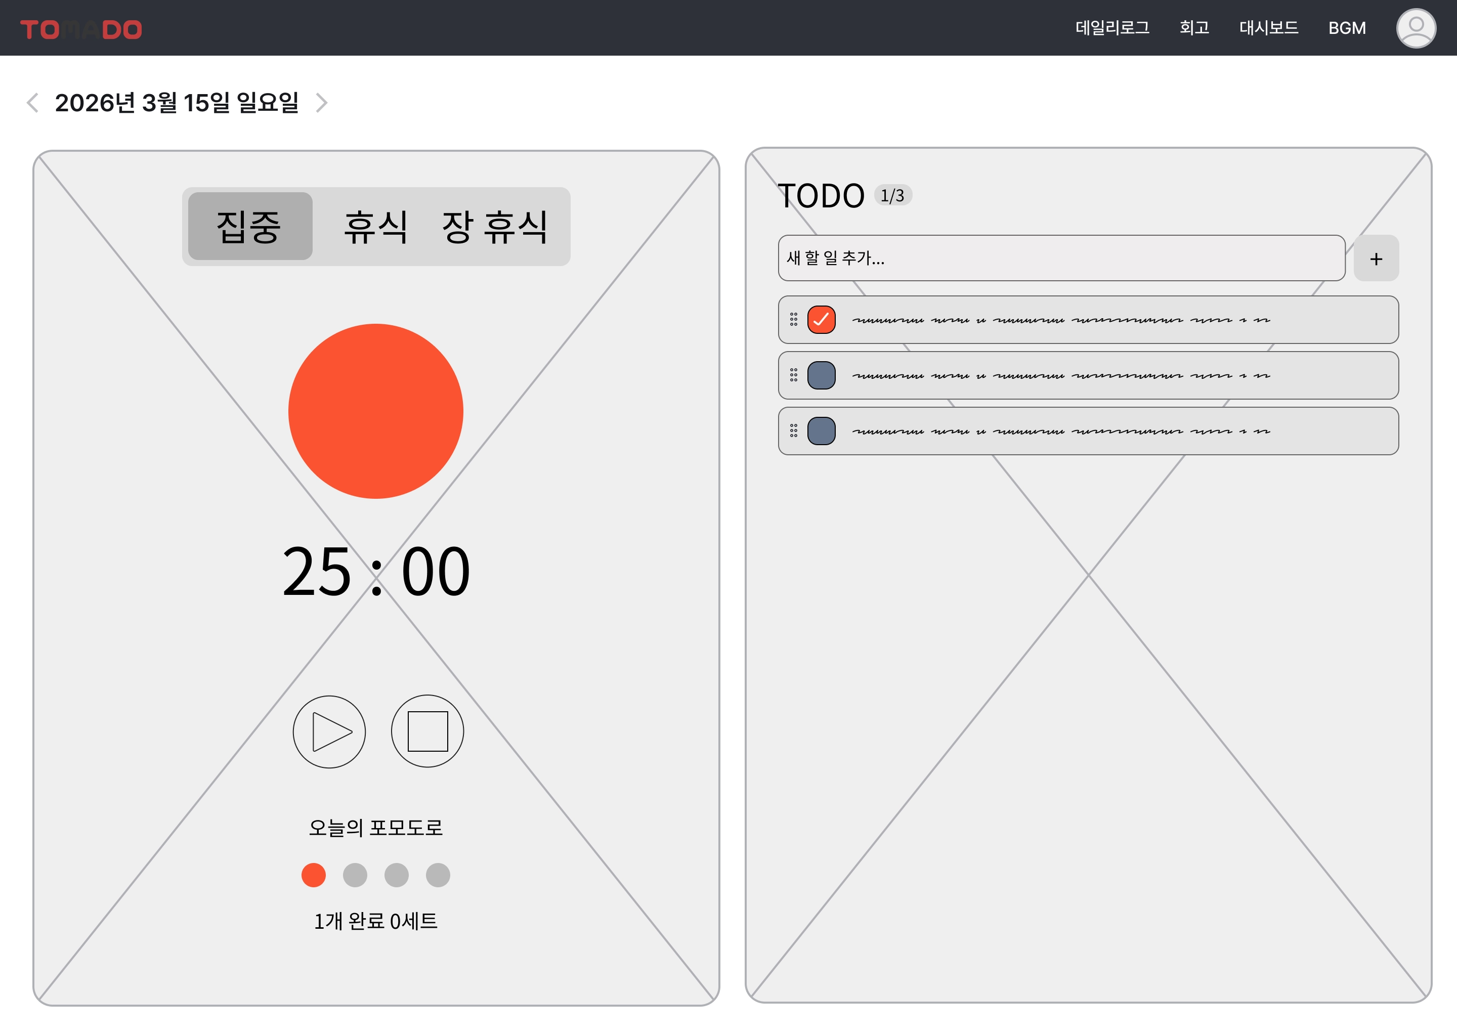Open the 대시보드 page link
This screenshot has height=1036, width=1457.
pos(1268,28)
